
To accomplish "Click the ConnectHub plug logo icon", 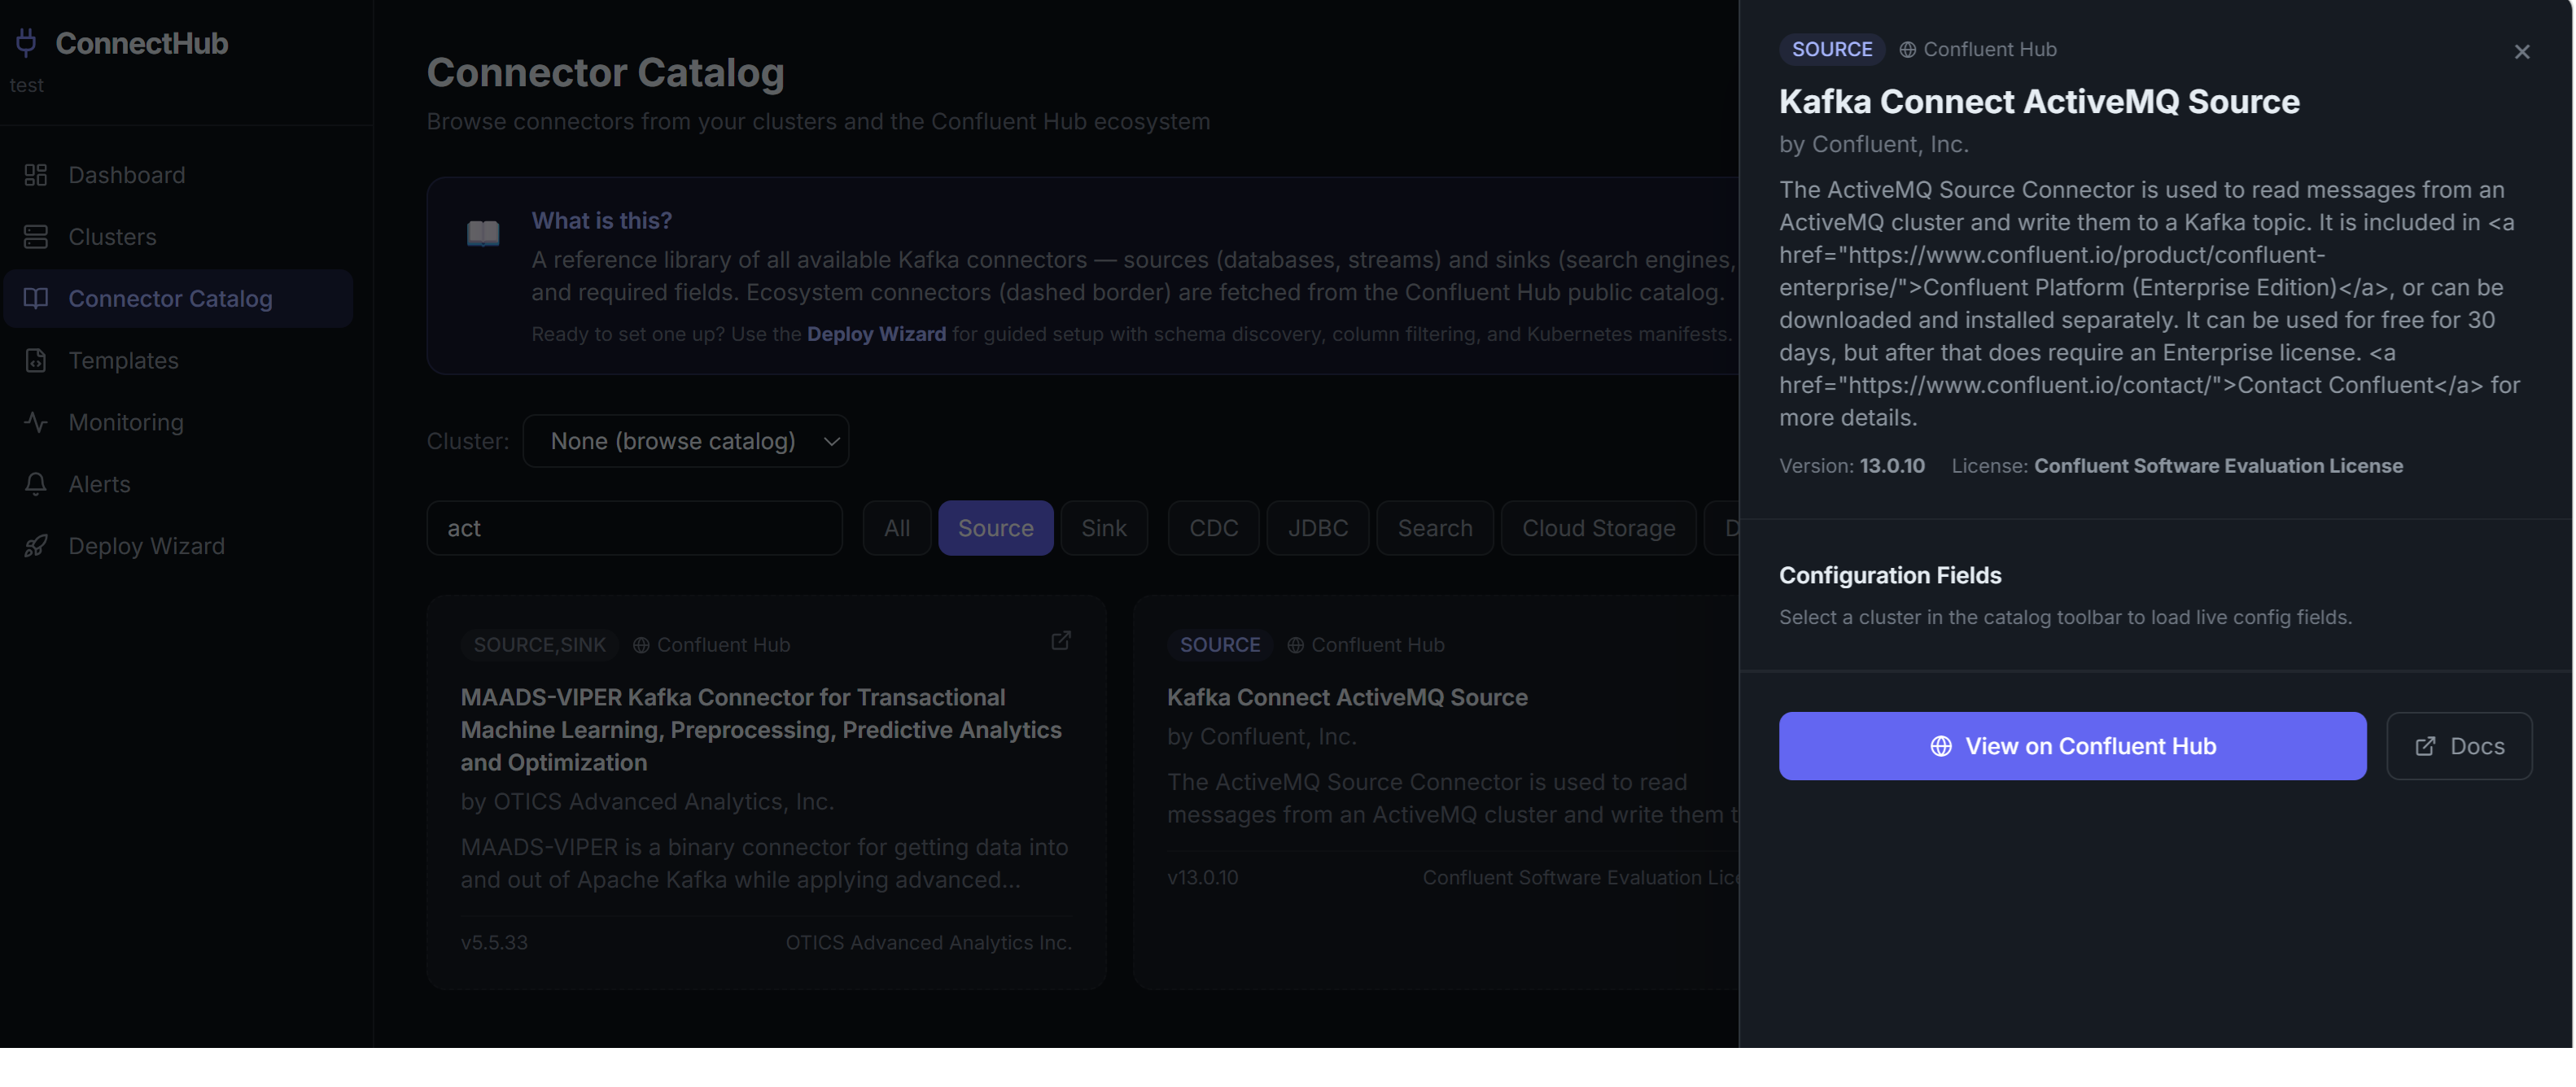I will (26, 42).
